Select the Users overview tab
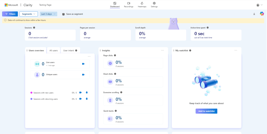 pyautogui.click(x=36, y=50)
